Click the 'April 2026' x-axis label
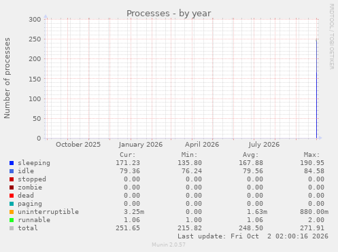The image size is (338, 252). pyautogui.click(x=202, y=145)
